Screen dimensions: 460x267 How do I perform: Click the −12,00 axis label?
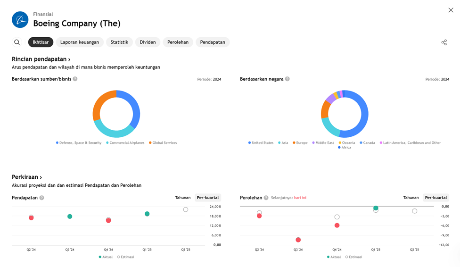(x=444, y=245)
